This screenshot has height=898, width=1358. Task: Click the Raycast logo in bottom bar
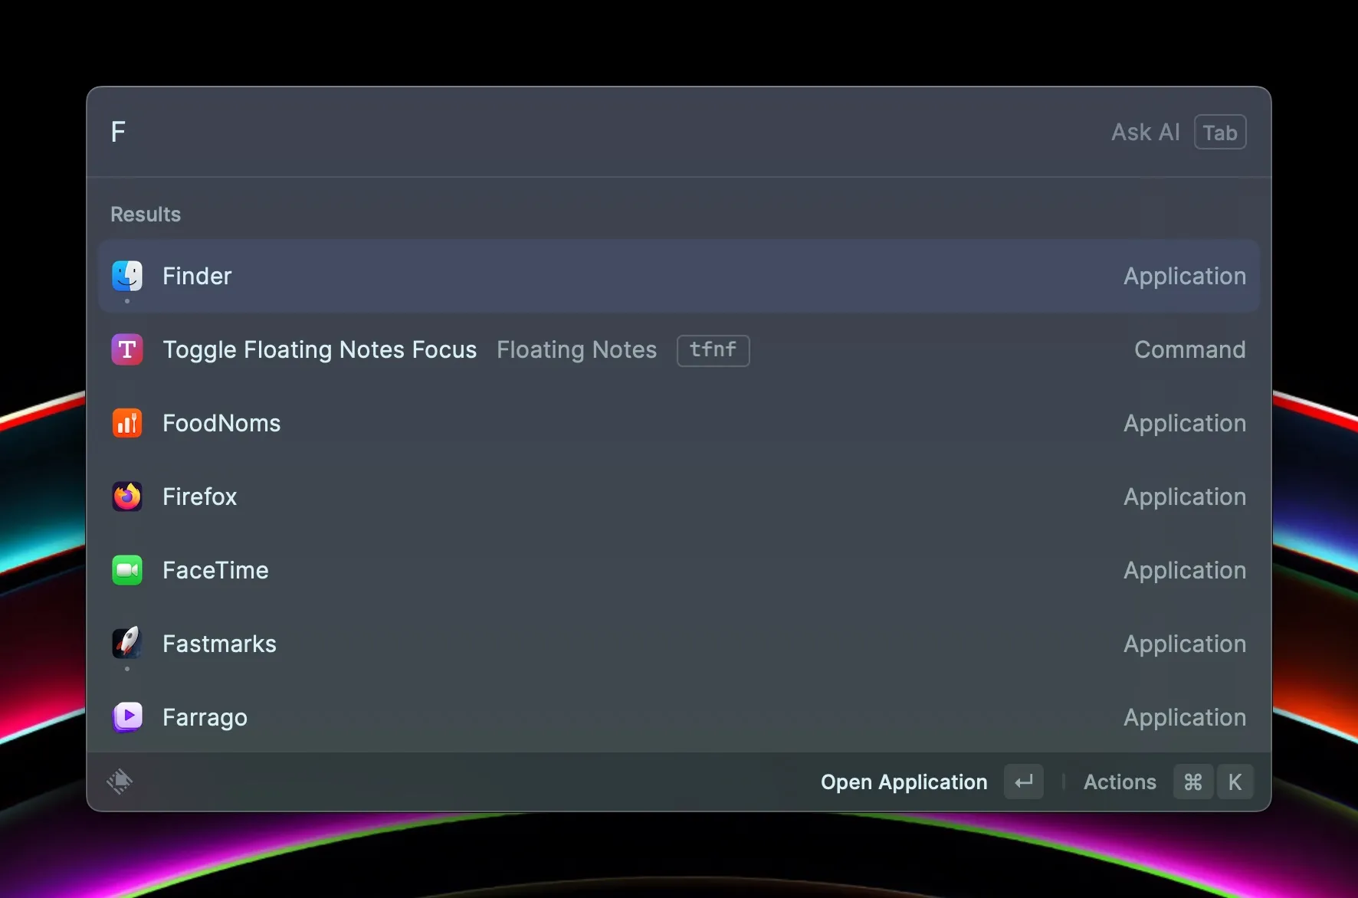click(120, 782)
